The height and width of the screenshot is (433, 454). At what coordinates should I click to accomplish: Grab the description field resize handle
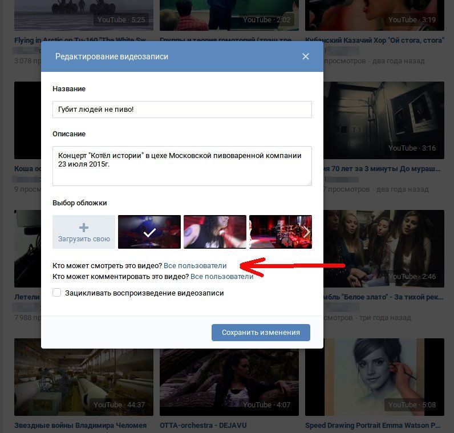309,182
